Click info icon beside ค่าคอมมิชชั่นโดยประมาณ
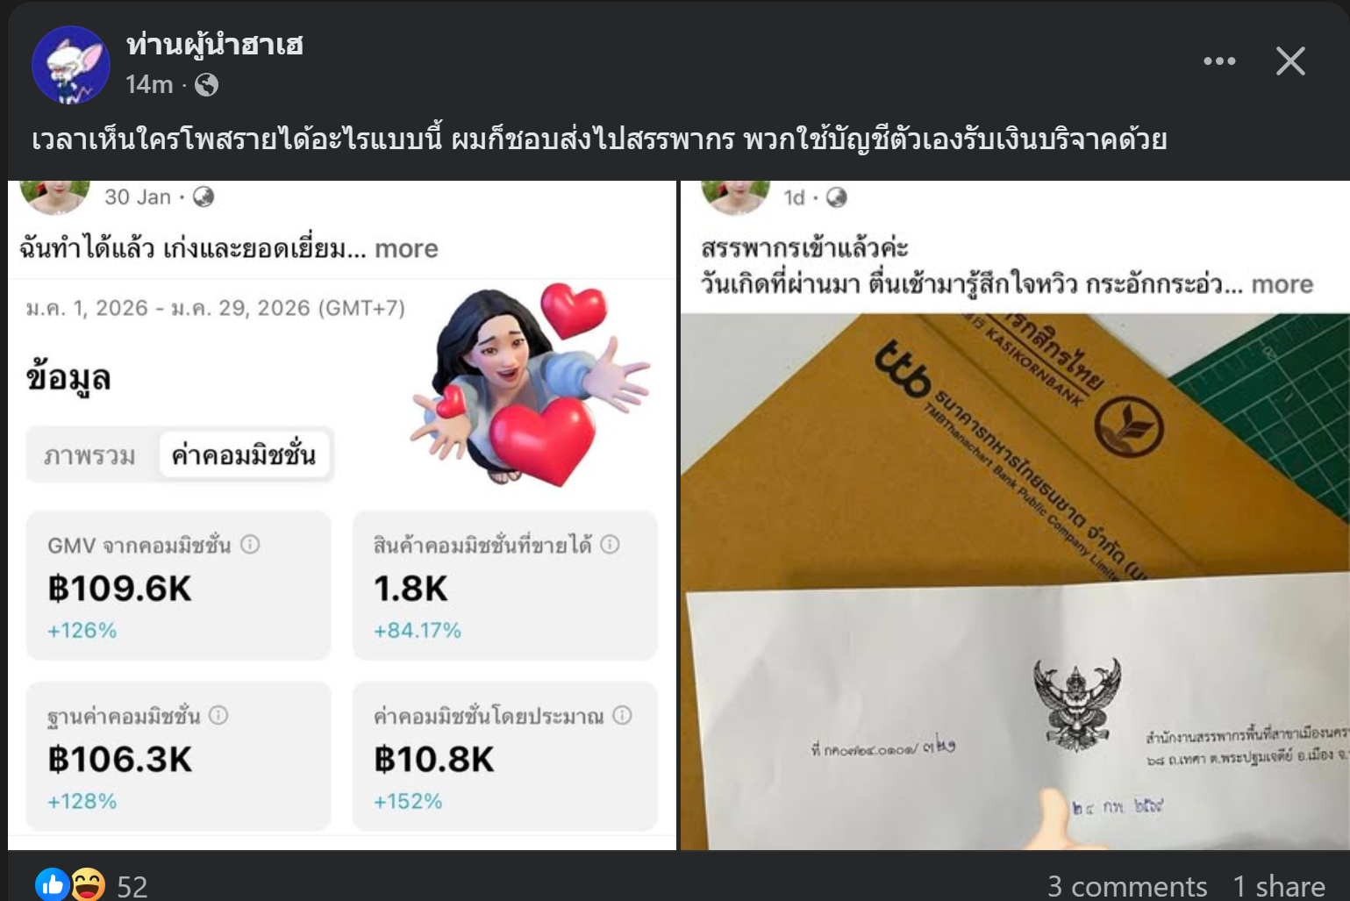The height and width of the screenshot is (901, 1350). (622, 716)
